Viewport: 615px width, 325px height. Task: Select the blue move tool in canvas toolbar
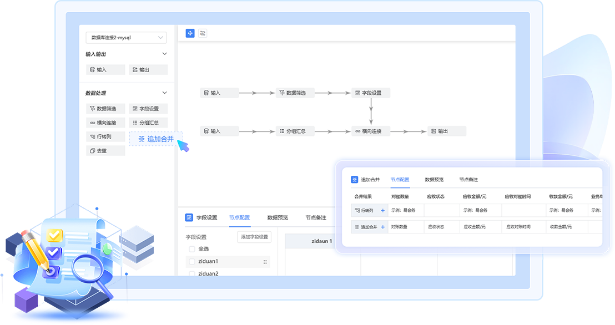[190, 33]
